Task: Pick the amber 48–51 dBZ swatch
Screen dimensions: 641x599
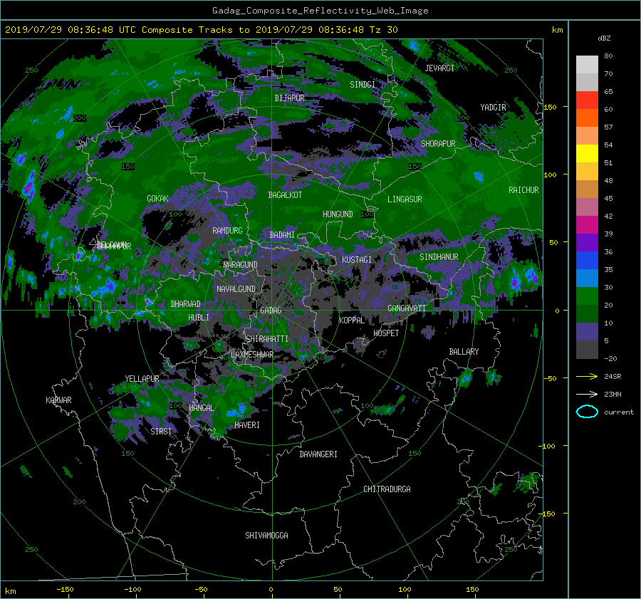Action: pyautogui.click(x=587, y=172)
